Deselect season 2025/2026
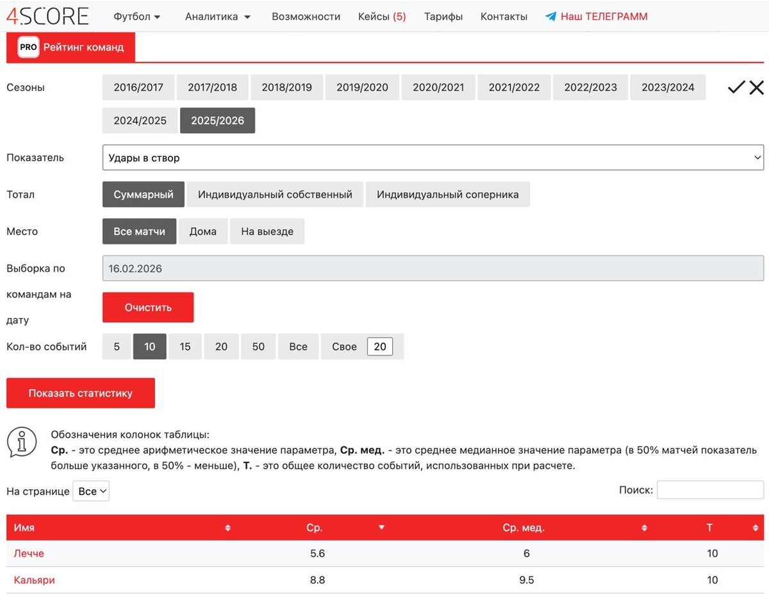Viewport: 769px width, 597px height. pos(217,120)
